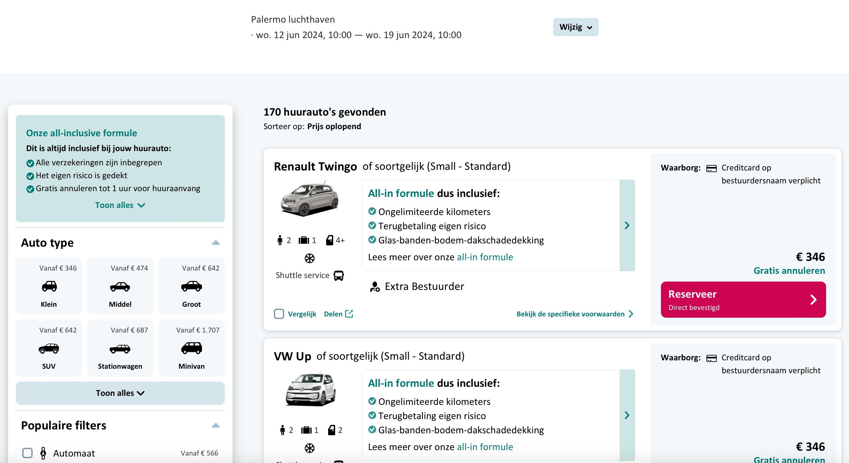Click the VW Up title
849x463 pixels.
pos(292,356)
